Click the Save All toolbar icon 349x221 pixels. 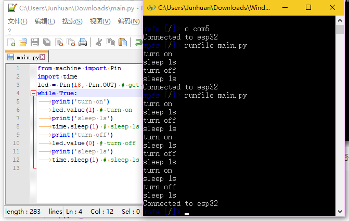47,42
